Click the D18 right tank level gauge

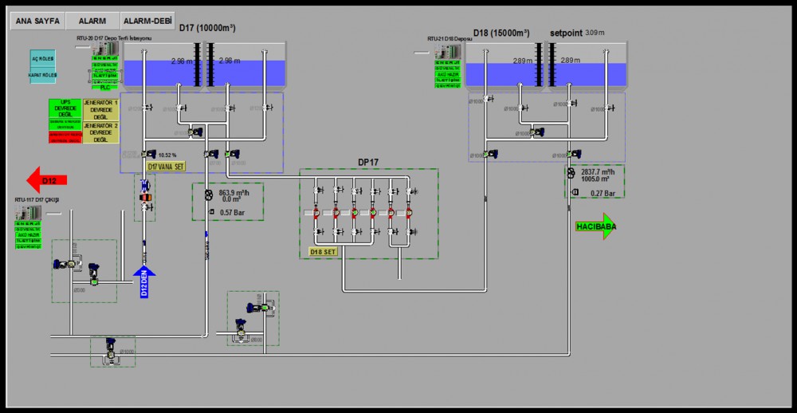(552, 65)
